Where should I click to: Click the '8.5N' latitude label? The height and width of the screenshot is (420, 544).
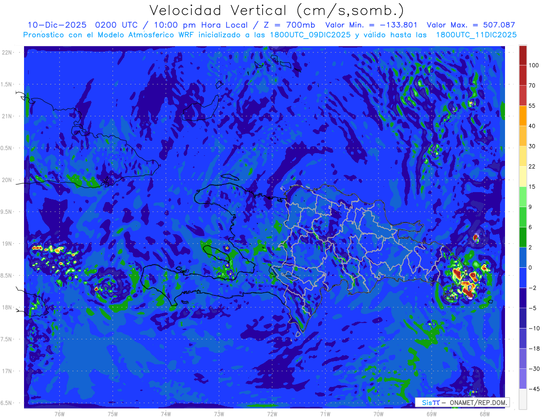[x=7, y=275]
